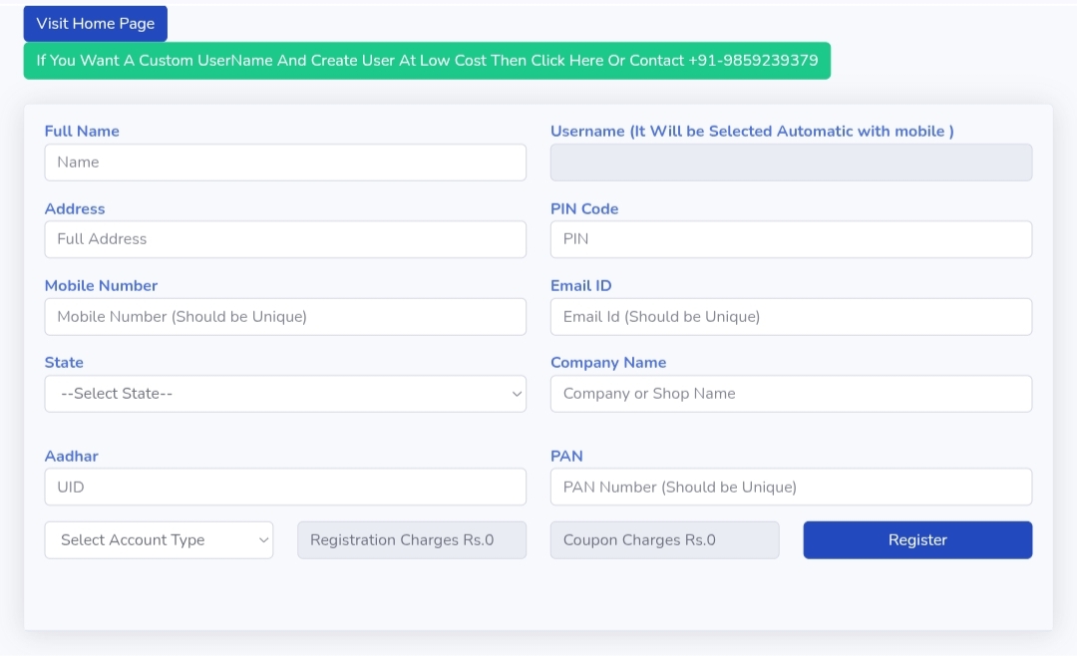
Task: Click the Aadhar UID input field
Action: click(285, 488)
